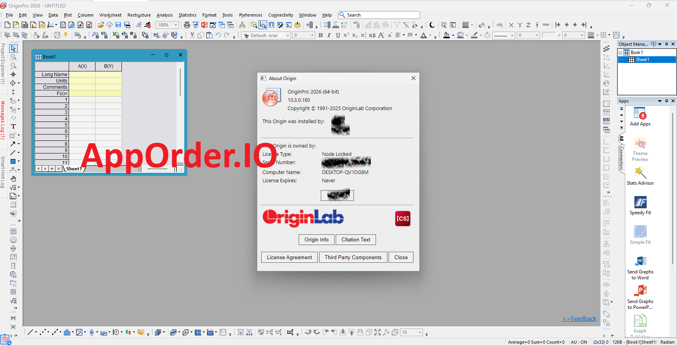Image resolution: width=677 pixels, height=346 pixels.
Task: Click the Paste clipboard icon
Action: (x=209, y=35)
